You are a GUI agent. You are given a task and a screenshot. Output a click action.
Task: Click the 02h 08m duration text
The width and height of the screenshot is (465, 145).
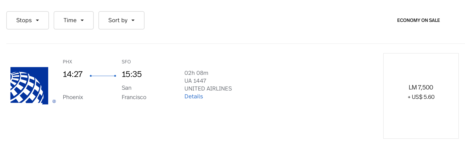(196, 73)
